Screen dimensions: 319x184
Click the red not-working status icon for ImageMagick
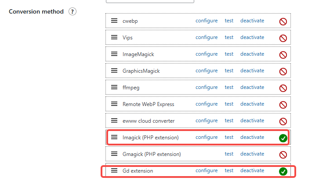[283, 55]
